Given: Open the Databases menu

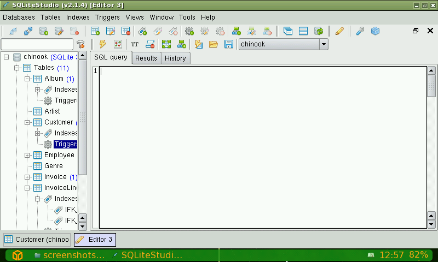Looking at the screenshot, I should [x=19, y=17].
